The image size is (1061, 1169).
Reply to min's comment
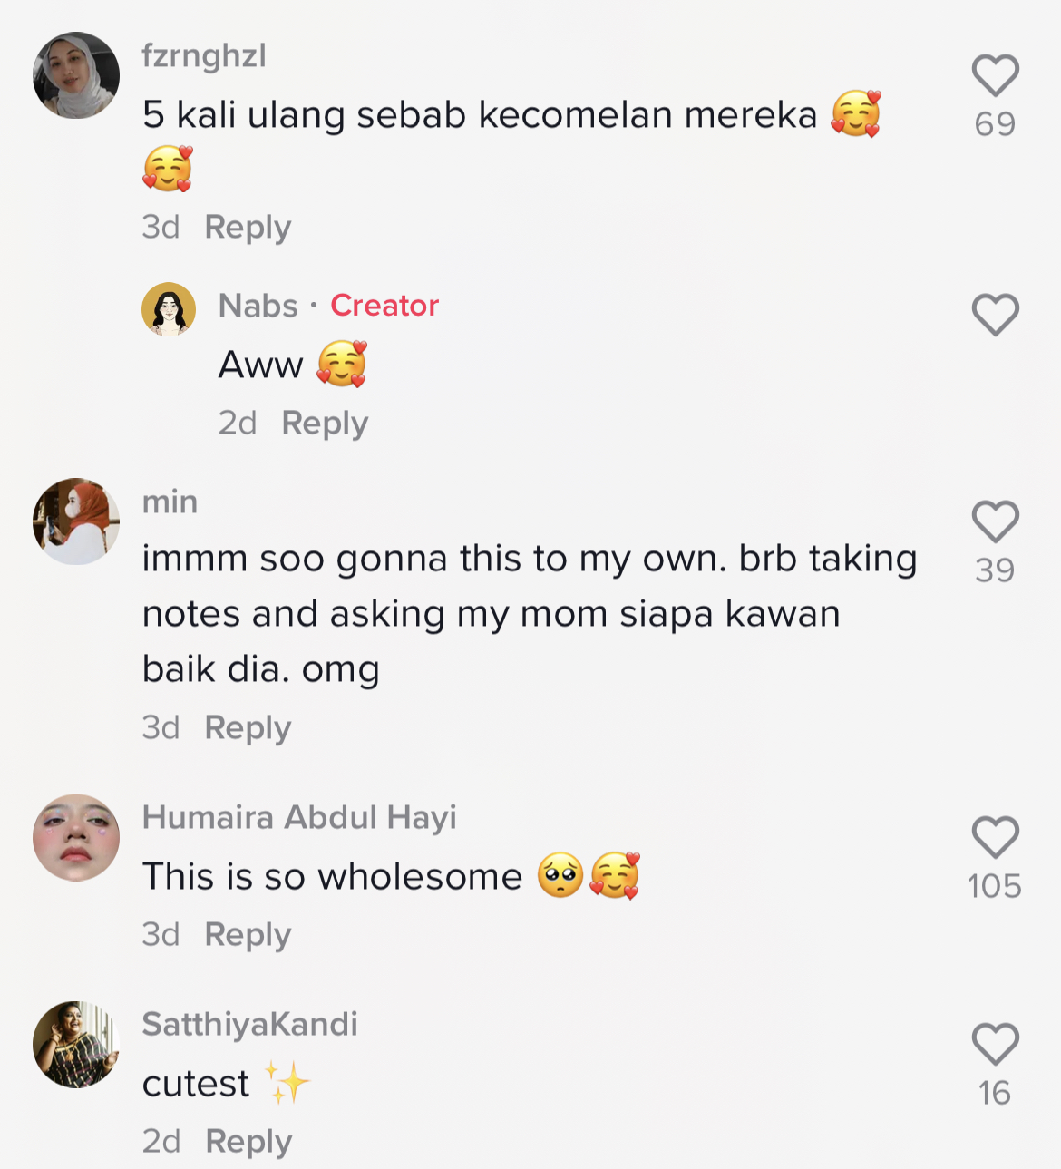tap(248, 727)
